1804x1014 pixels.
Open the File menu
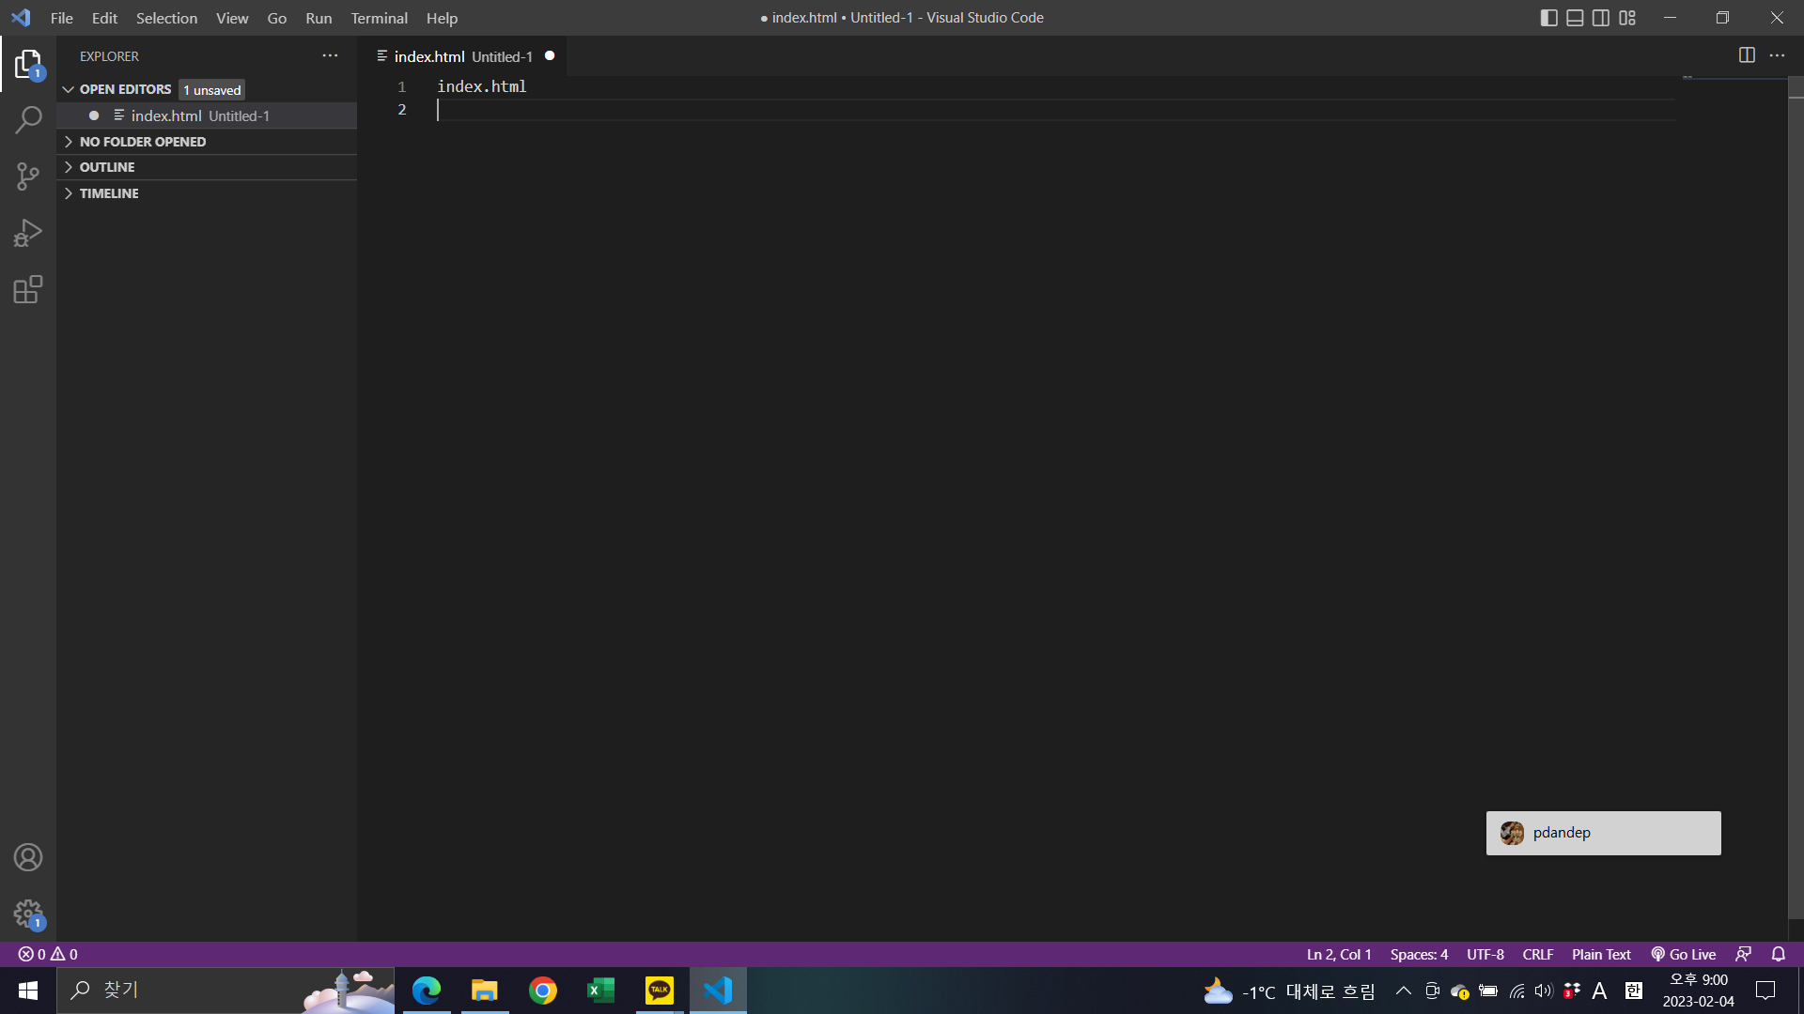[62, 18]
